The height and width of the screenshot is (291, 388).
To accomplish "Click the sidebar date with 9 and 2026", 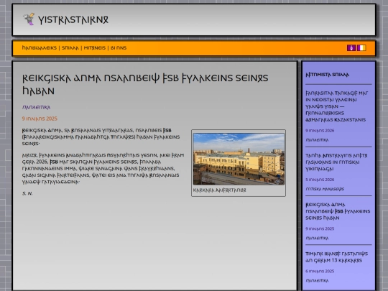I will pyautogui.click(x=320, y=130).
